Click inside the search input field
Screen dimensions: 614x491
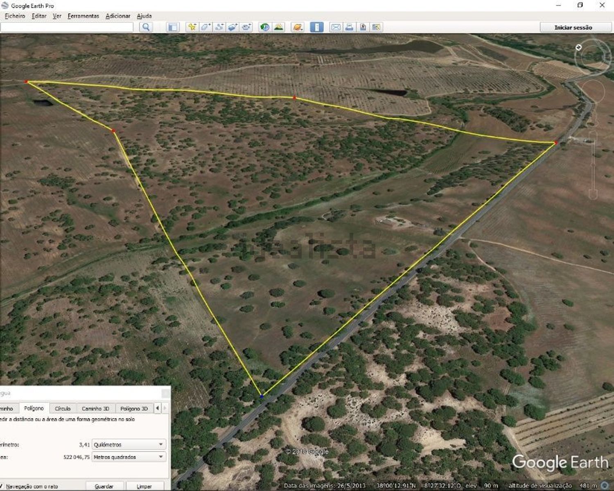coord(67,27)
